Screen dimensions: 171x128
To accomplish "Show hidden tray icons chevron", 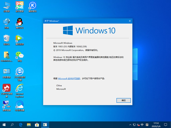I will click(x=130, y=125).
